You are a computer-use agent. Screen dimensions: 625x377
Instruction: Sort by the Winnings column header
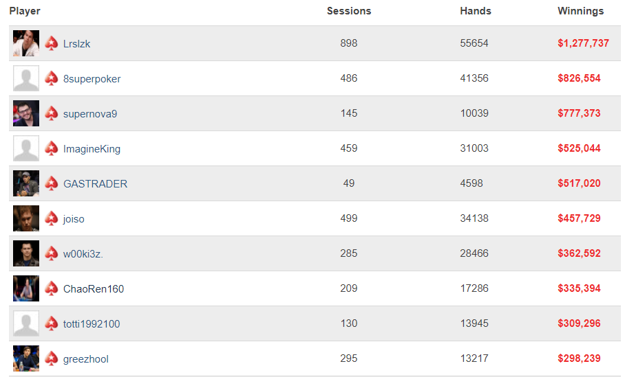coord(580,11)
